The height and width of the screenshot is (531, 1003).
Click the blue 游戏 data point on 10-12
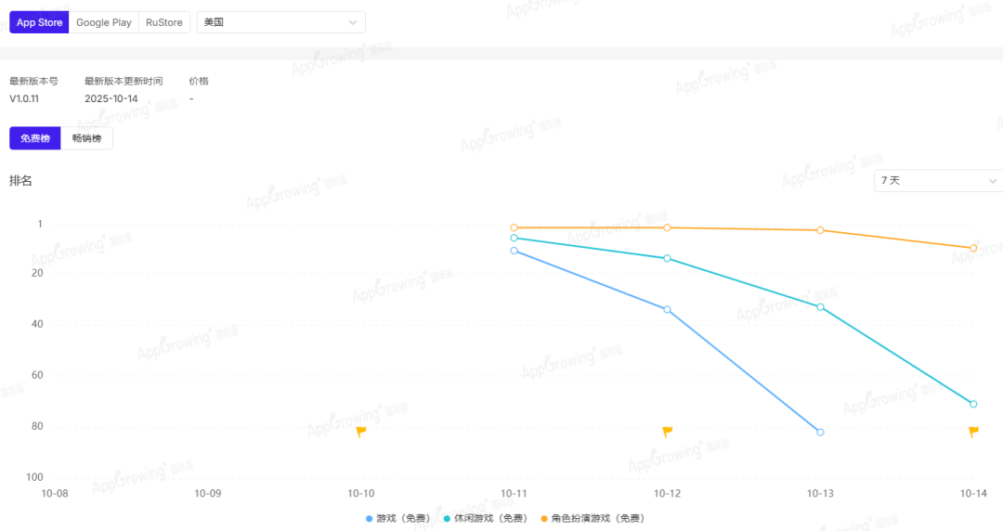click(x=667, y=310)
